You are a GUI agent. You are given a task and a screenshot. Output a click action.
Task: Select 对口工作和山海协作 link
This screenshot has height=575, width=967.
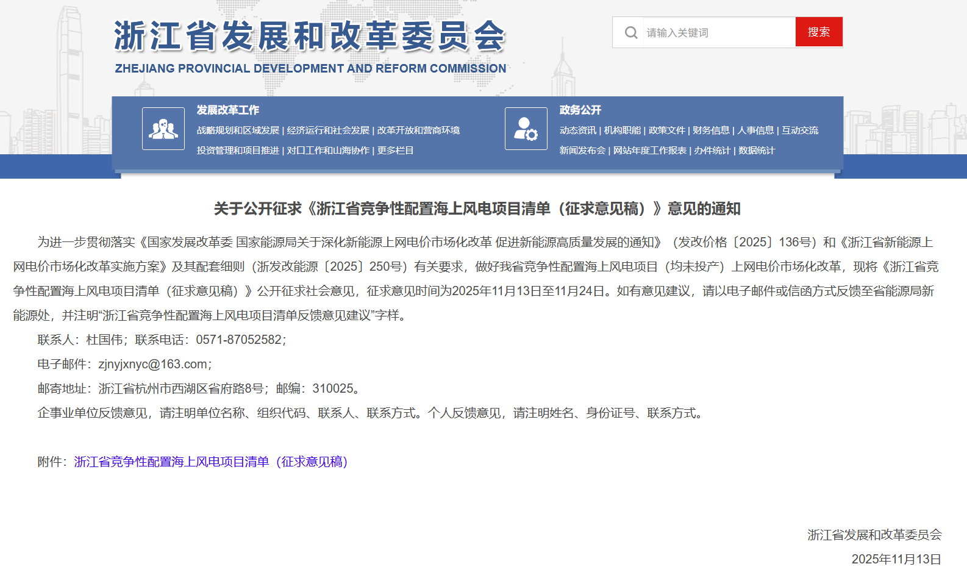pos(328,151)
